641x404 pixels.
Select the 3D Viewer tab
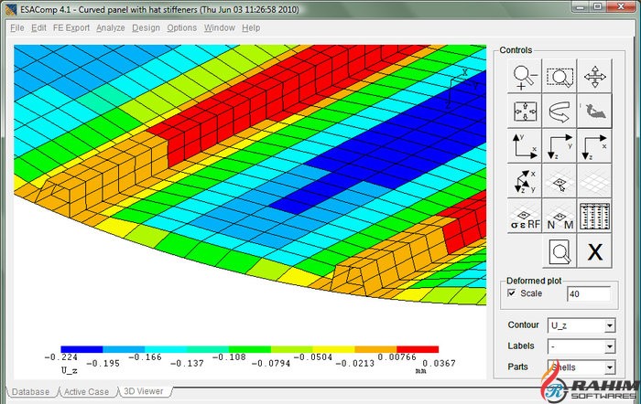pyautogui.click(x=144, y=391)
